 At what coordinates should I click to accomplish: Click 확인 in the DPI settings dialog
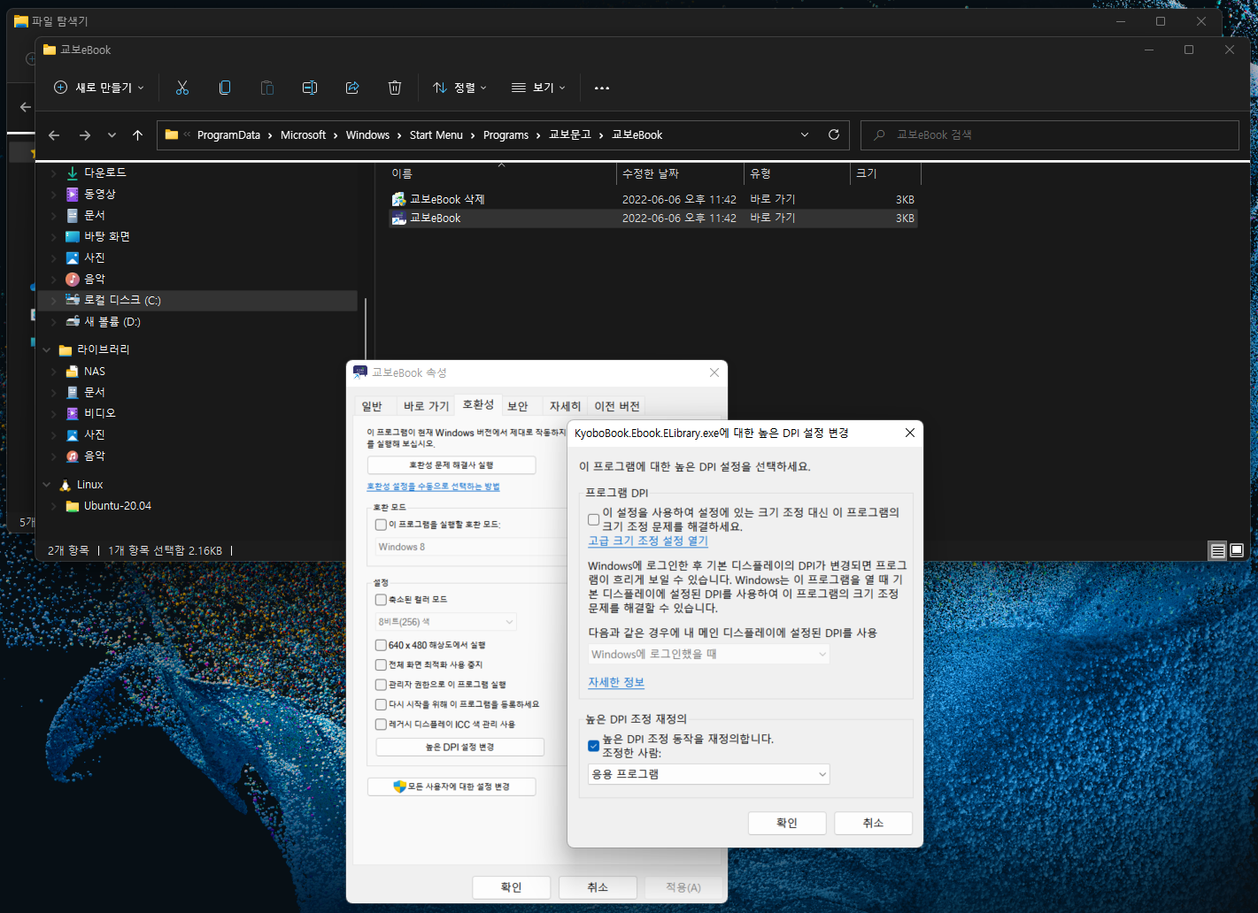click(787, 823)
